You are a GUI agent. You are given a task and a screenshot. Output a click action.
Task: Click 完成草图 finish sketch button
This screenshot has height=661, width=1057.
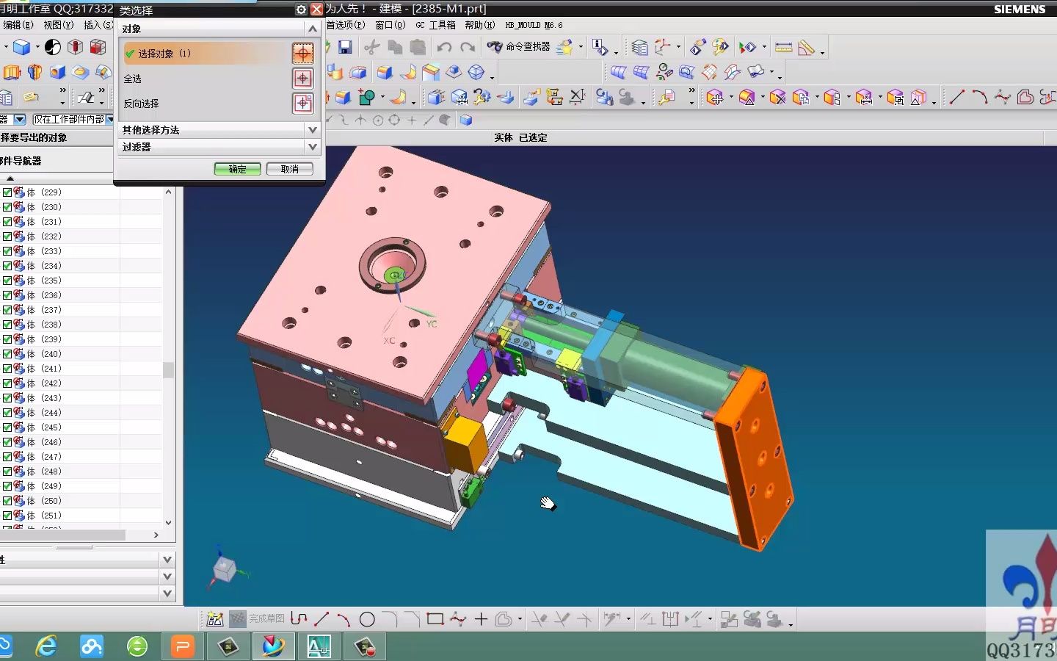click(257, 619)
